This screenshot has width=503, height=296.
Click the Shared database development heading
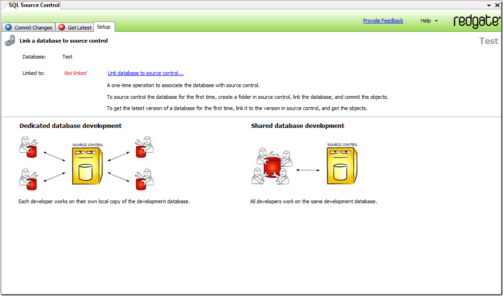tap(298, 126)
